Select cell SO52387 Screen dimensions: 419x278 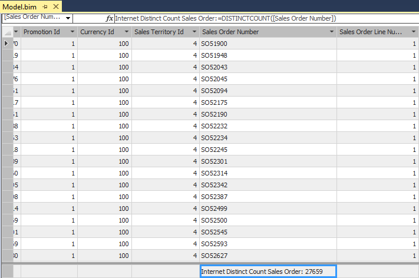pos(268,197)
